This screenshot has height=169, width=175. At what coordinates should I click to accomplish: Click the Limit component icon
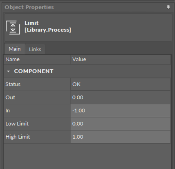point(13,28)
